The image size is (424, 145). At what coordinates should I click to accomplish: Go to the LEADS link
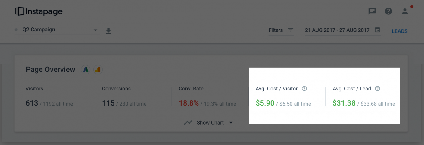[400, 31]
